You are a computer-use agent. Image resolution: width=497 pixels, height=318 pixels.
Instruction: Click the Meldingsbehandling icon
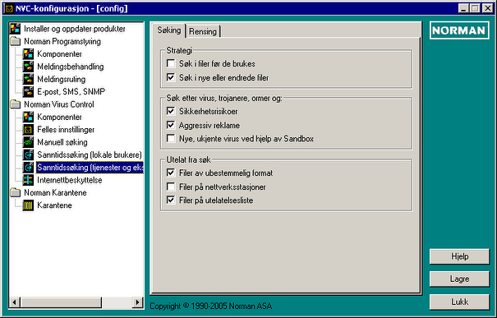coord(28,67)
